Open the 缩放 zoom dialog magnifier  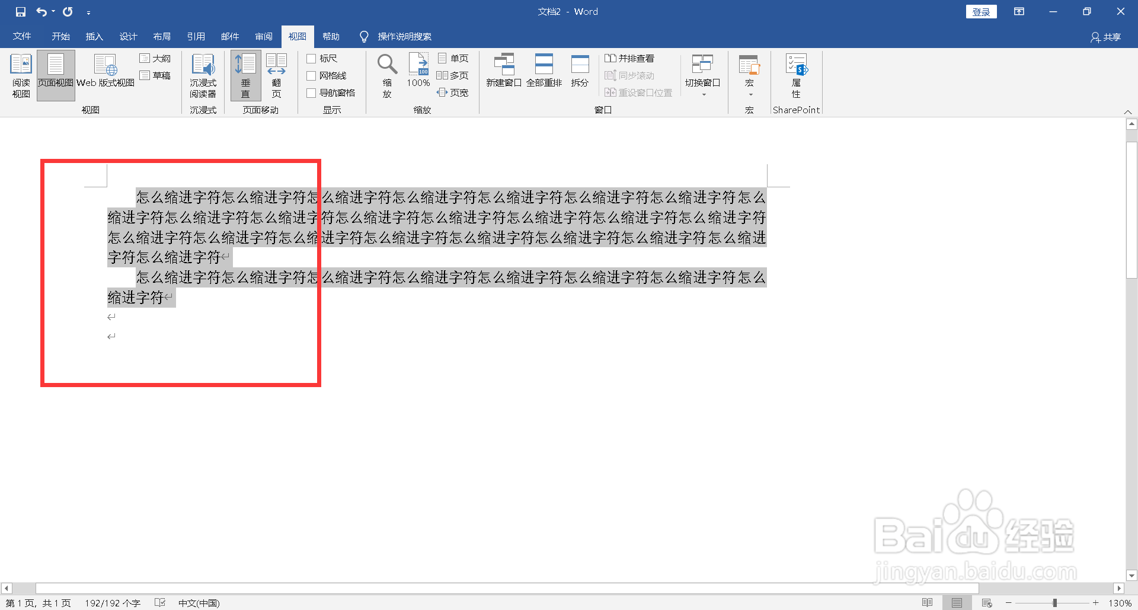coord(387,75)
